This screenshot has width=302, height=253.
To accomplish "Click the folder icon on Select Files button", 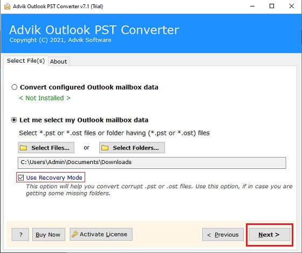I will click(x=24, y=148).
